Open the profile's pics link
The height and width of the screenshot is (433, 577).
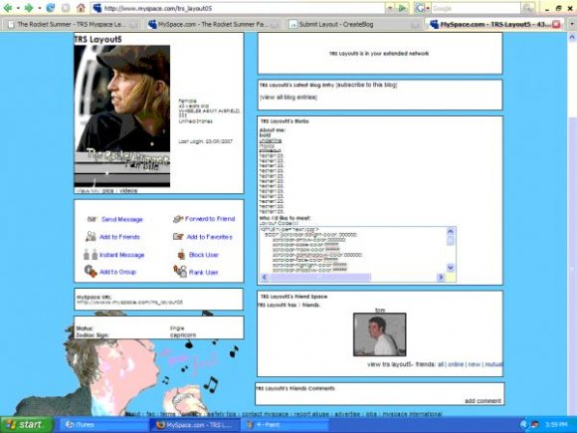107,191
